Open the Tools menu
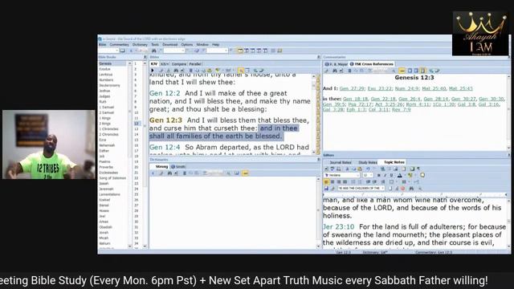Viewport: 514px width, 289px height. [x=155, y=45]
